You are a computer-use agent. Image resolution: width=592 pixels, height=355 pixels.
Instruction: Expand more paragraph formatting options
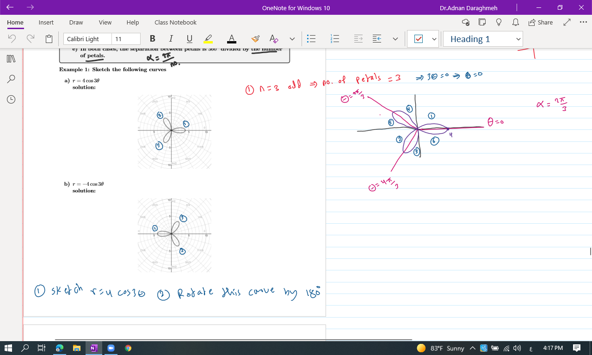395,39
